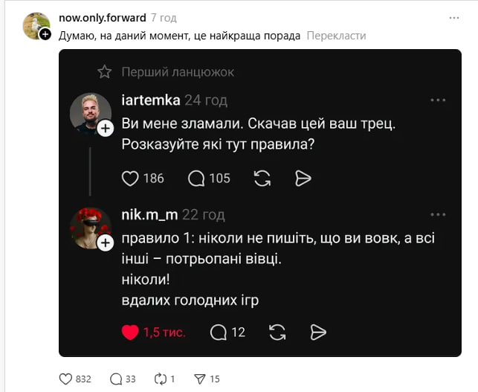Click the Перекласти translate link
The image size is (478, 392).
336,35
